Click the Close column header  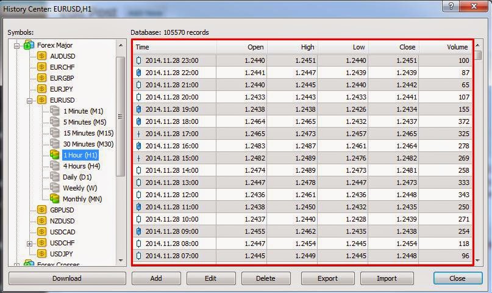tap(394, 47)
